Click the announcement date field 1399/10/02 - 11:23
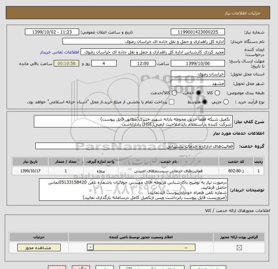This screenshot has width=278, height=269. pos(52,32)
